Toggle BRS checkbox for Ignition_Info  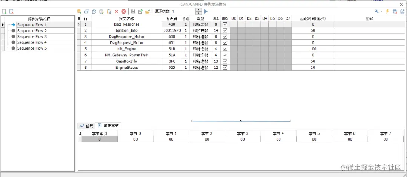pos(225,30)
